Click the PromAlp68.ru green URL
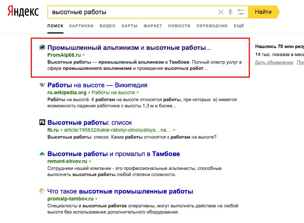Image resolution: width=304 pixels, height=223 pixels. click(64, 55)
